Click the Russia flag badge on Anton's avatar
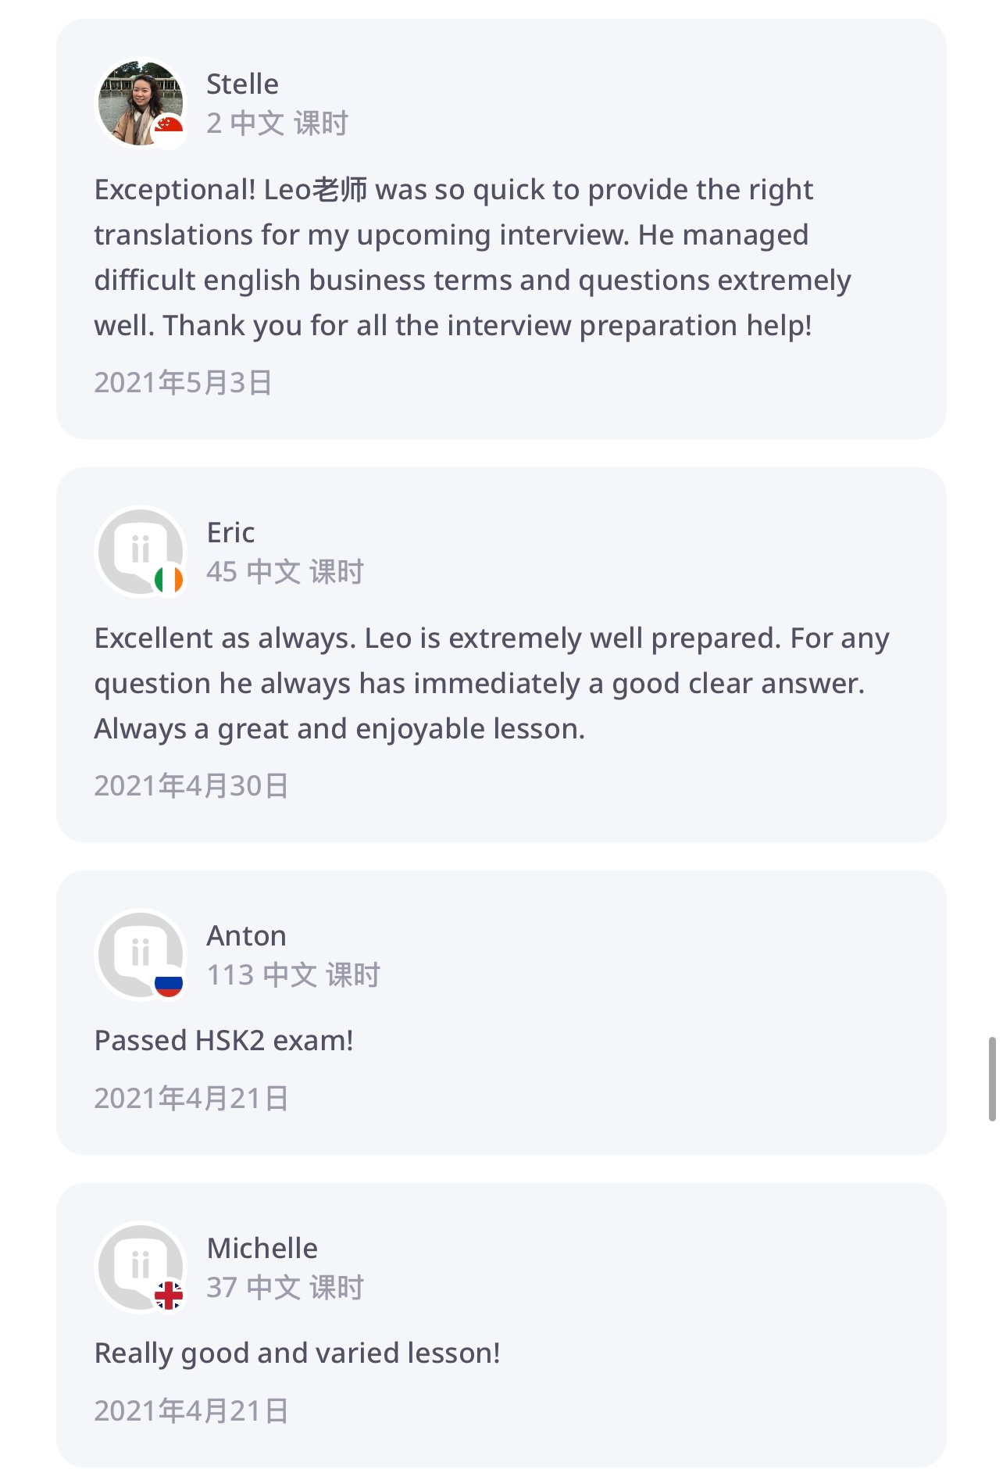Screen dimensions: 1003x1480 (x=169, y=983)
